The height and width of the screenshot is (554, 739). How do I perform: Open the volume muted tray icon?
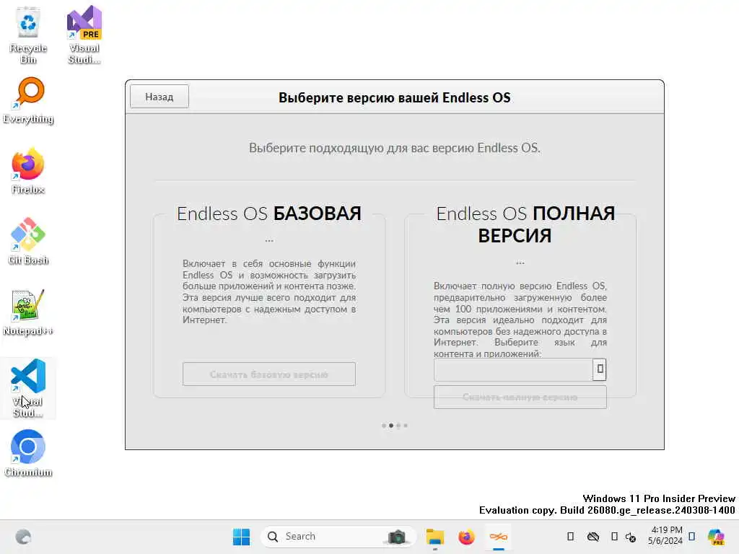tap(631, 537)
